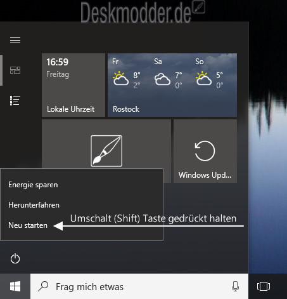Image resolution: width=287 pixels, height=299 pixels.
Task: Open Task View from the taskbar
Action: (264, 286)
